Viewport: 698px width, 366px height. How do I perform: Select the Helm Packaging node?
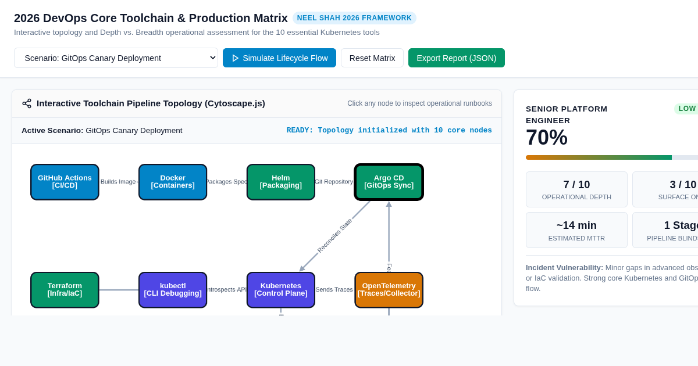pyautogui.click(x=281, y=182)
